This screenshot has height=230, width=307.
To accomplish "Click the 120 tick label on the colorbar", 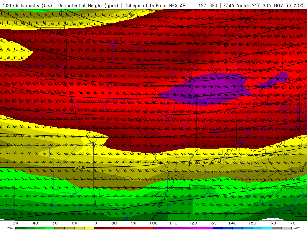I will pyautogui.click(x=193, y=223).
